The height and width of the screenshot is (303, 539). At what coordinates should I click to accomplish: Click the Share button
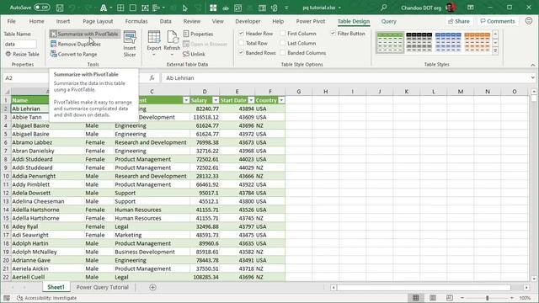[458, 21]
